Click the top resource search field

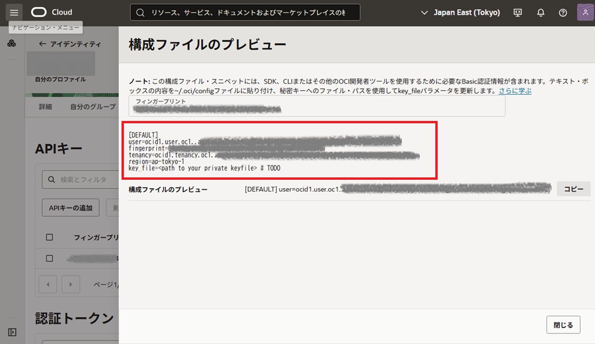click(x=245, y=13)
